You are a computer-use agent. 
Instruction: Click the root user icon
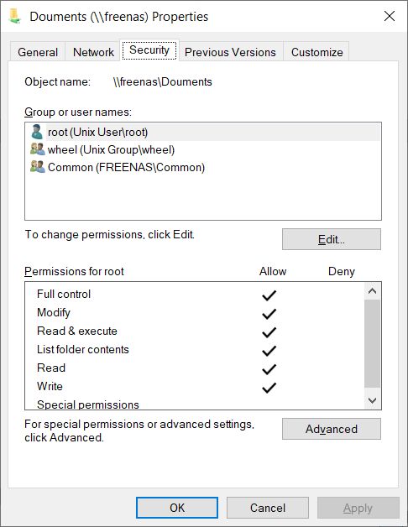pyautogui.click(x=37, y=132)
